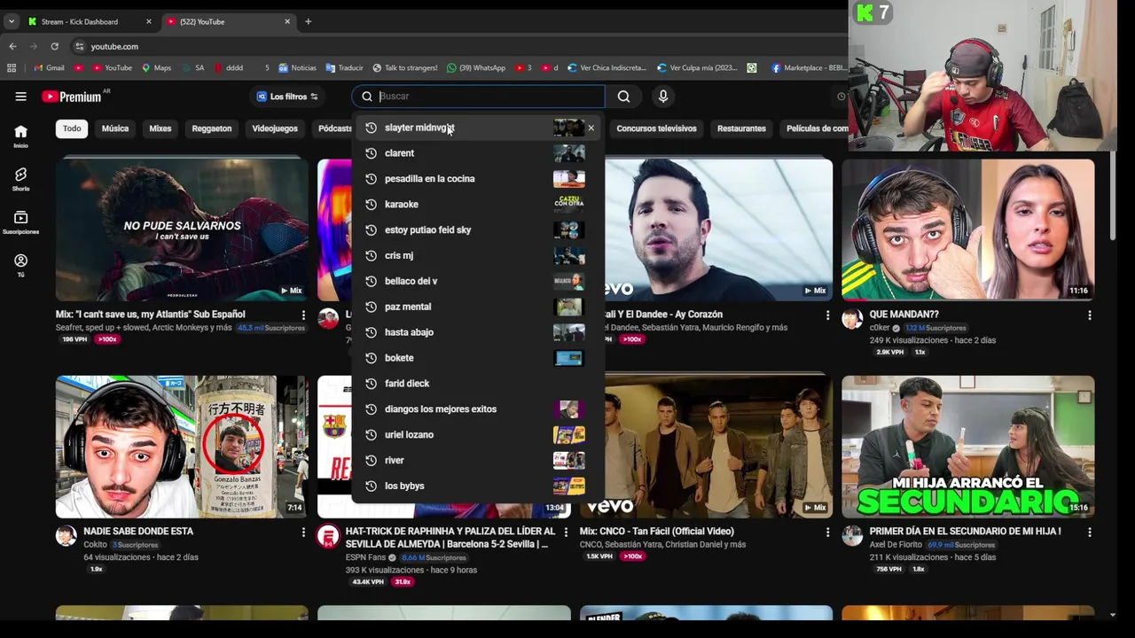Choose the 'uriel lozano' search suggestion
1135x638 pixels.
(479, 435)
